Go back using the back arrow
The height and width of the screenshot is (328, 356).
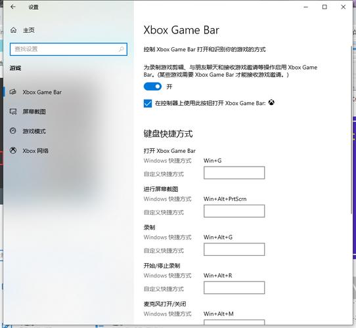click(13, 7)
